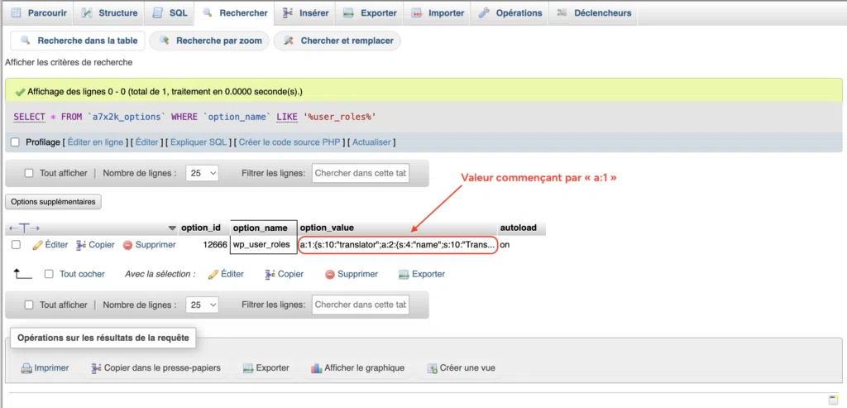Viewport: 847px width, 408px height.
Task: Click the full texts toggle arrows icon
Action: 24,228
